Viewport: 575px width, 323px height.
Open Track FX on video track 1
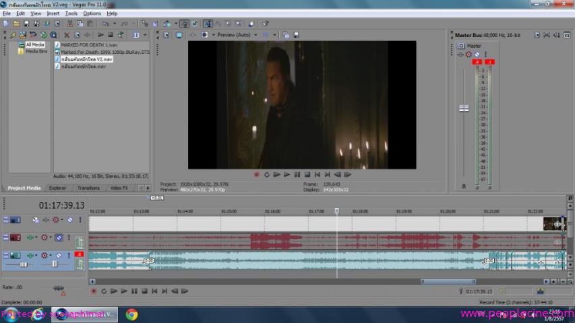pyautogui.click(x=56, y=220)
